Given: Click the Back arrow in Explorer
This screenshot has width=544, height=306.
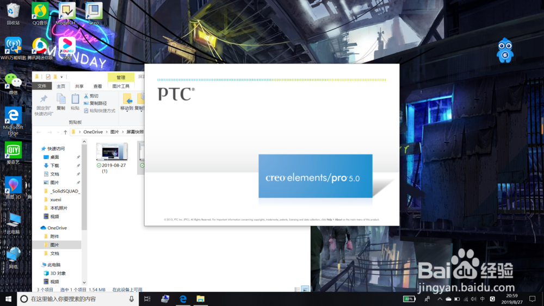Looking at the screenshot, I should tap(39, 132).
